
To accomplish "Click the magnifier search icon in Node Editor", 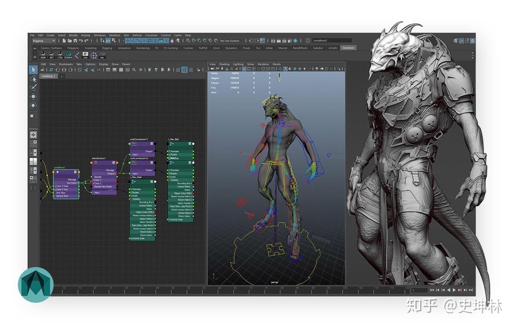I will point(134,70).
